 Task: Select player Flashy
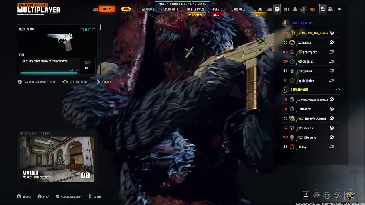(311, 147)
